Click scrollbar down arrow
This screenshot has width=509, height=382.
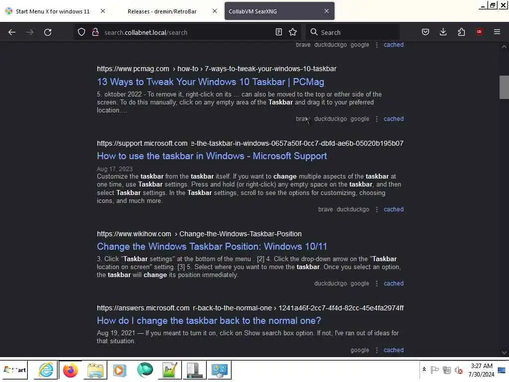tap(504, 353)
